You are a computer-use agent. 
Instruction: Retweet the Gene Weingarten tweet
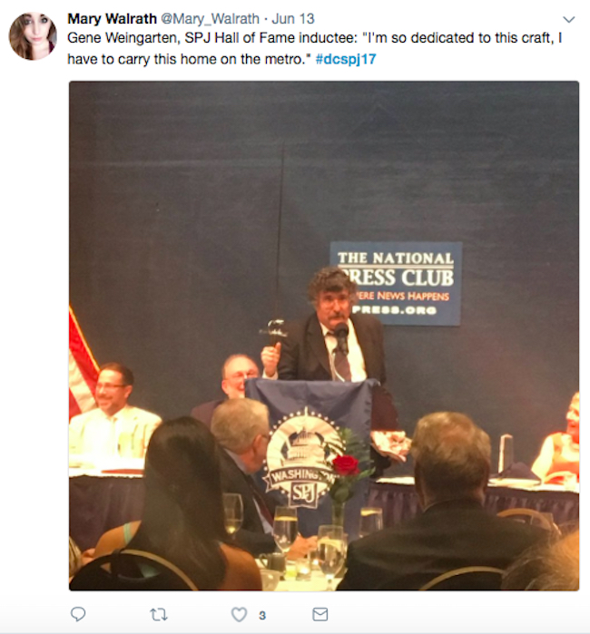tap(159, 615)
